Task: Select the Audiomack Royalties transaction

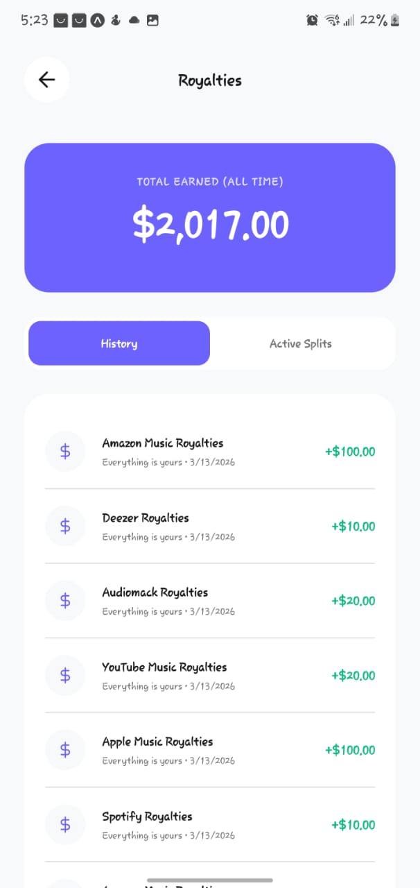Action: pyautogui.click(x=155, y=592)
